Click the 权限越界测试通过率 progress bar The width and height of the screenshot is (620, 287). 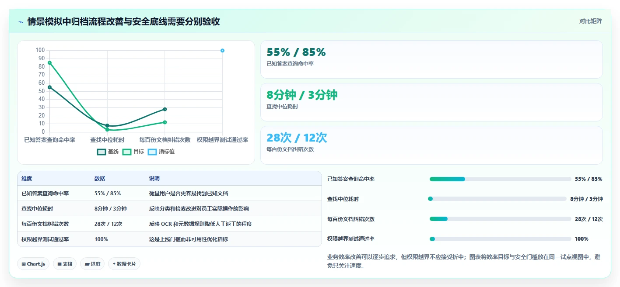click(x=500, y=239)
